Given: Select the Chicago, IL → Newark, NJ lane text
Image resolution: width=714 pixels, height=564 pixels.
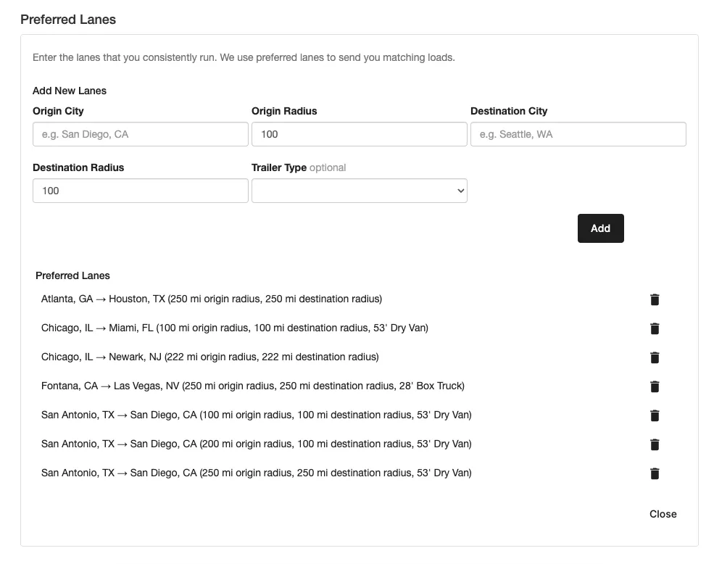Looking at the screenshot, I should [x=210, y=357].
